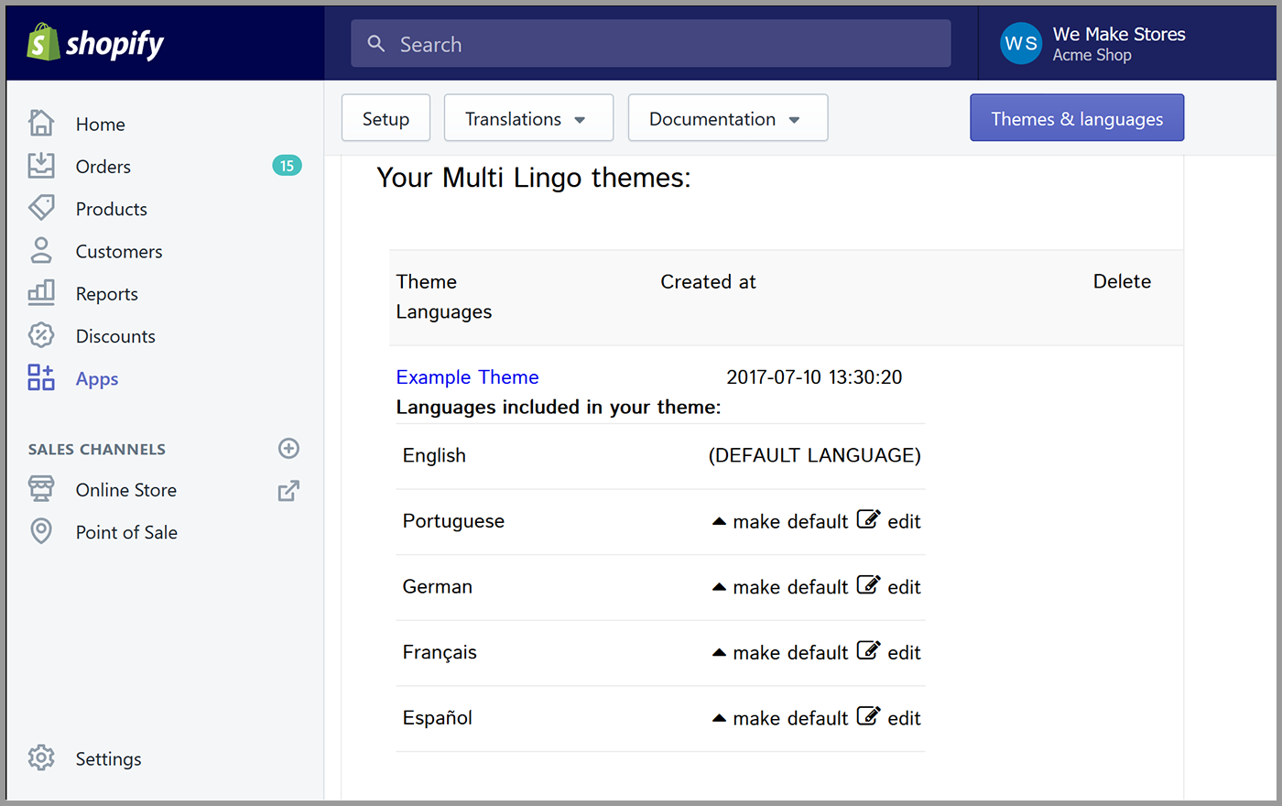Open Apps in the sidebar
The width and height of the screenshot is (1282, 806).
97,378
